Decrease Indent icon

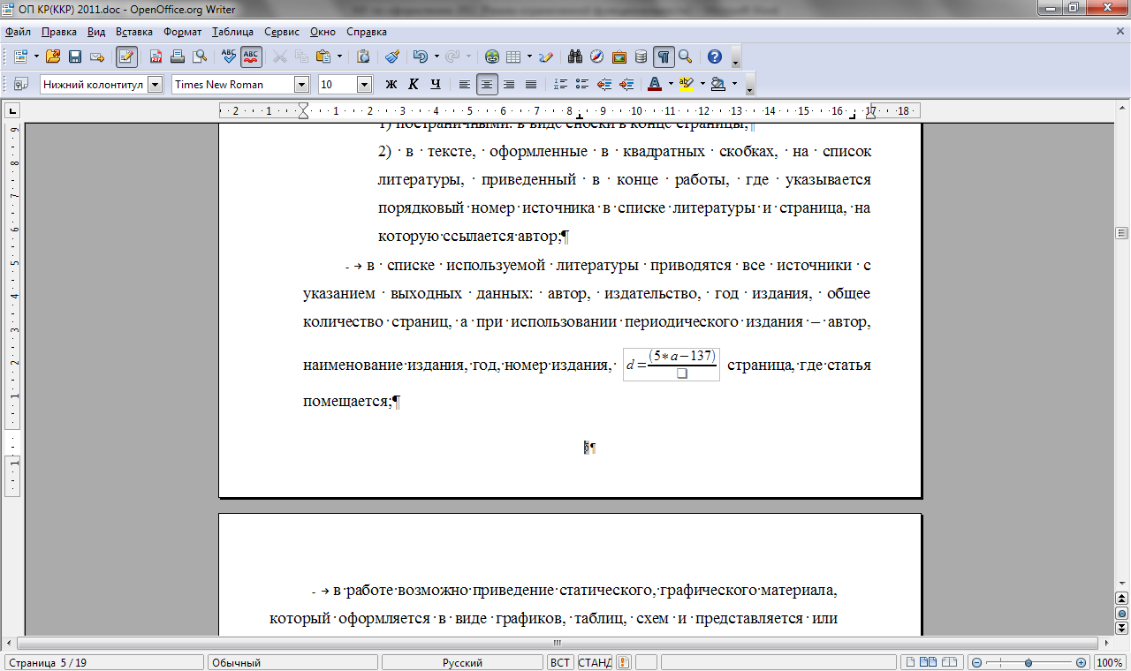coord(604,84)
